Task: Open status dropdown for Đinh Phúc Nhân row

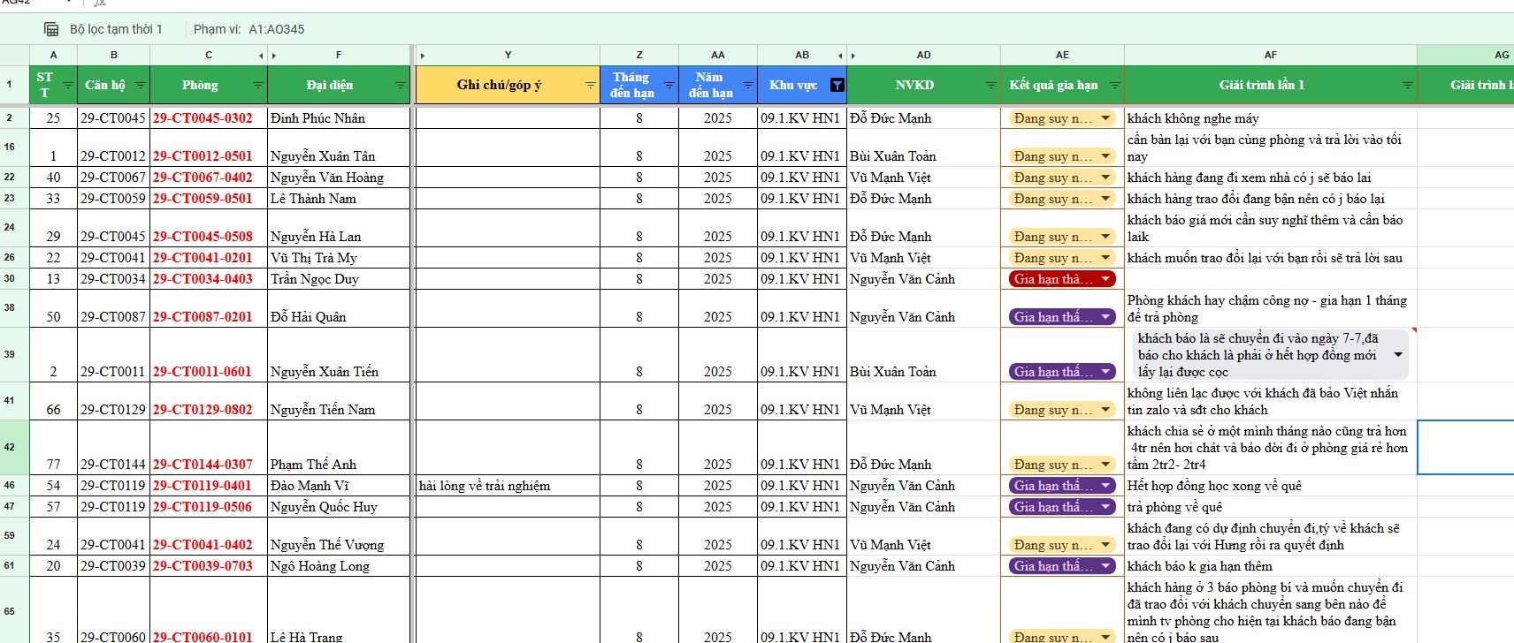Action: click(x=1105, y=118)
